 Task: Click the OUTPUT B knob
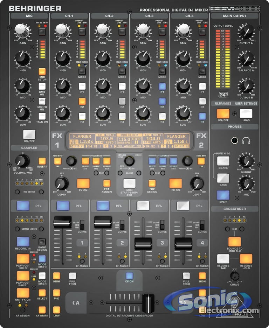(246, 86)
